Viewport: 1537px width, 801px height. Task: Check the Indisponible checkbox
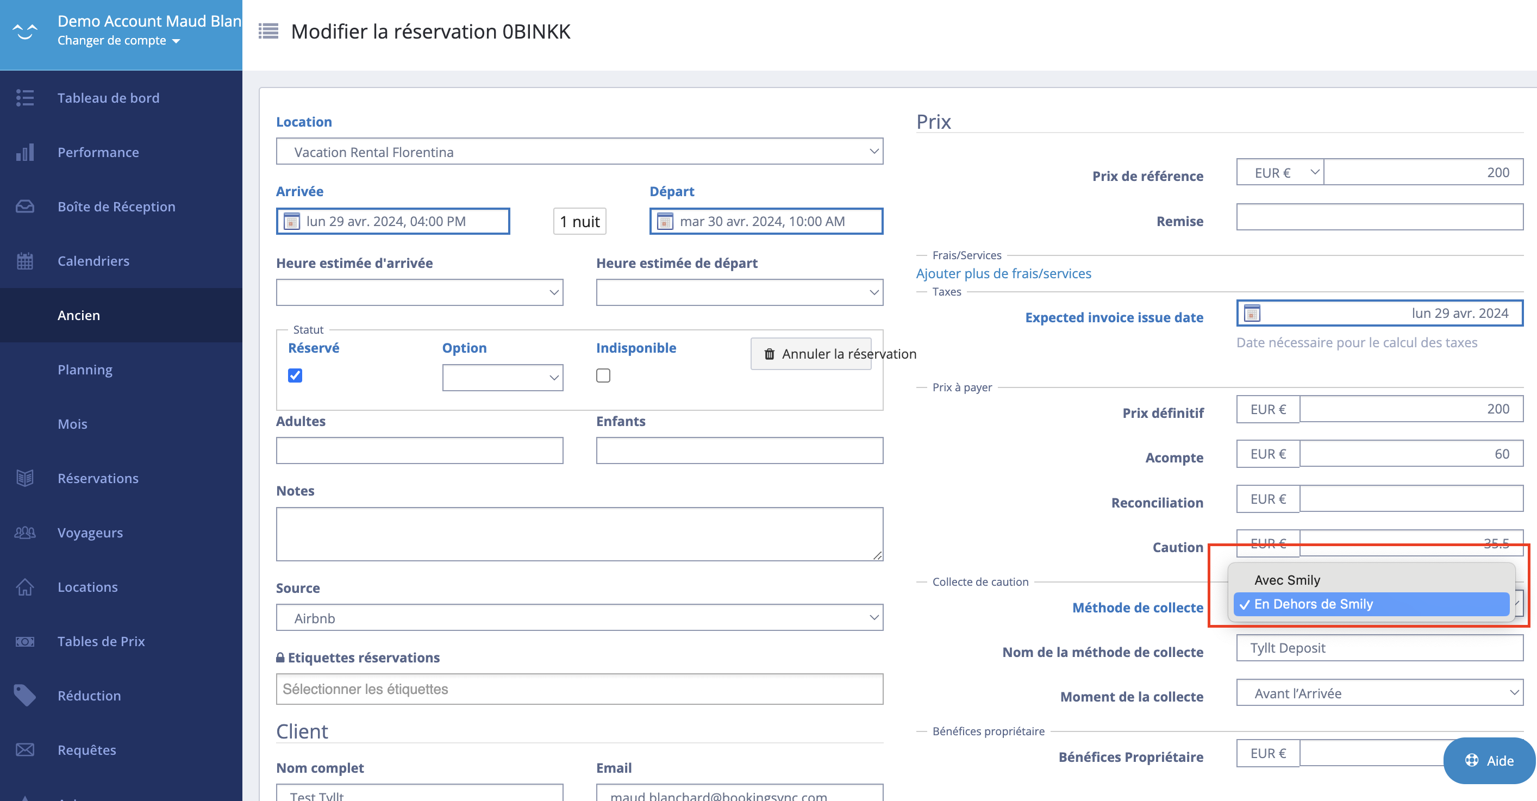point(603,375)
